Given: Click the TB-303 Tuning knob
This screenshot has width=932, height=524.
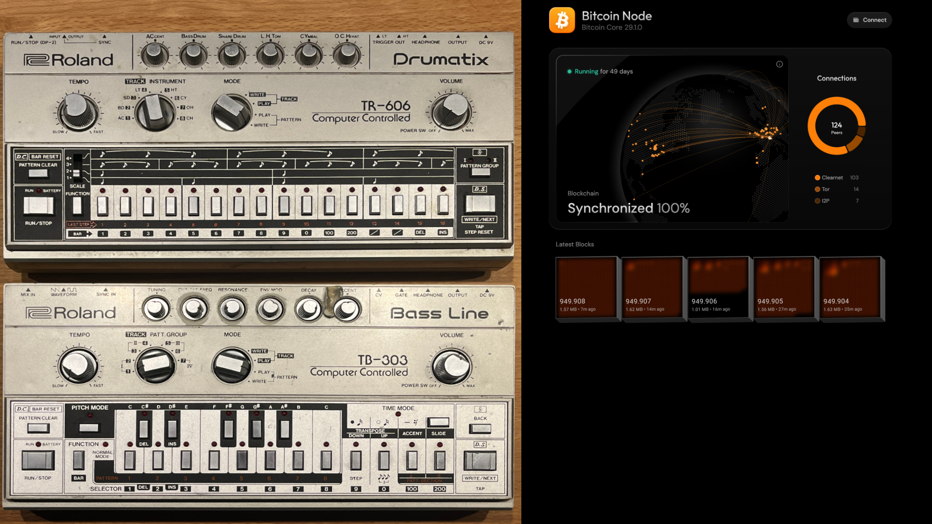Looking at the screenshot, I should pos(156,309).
